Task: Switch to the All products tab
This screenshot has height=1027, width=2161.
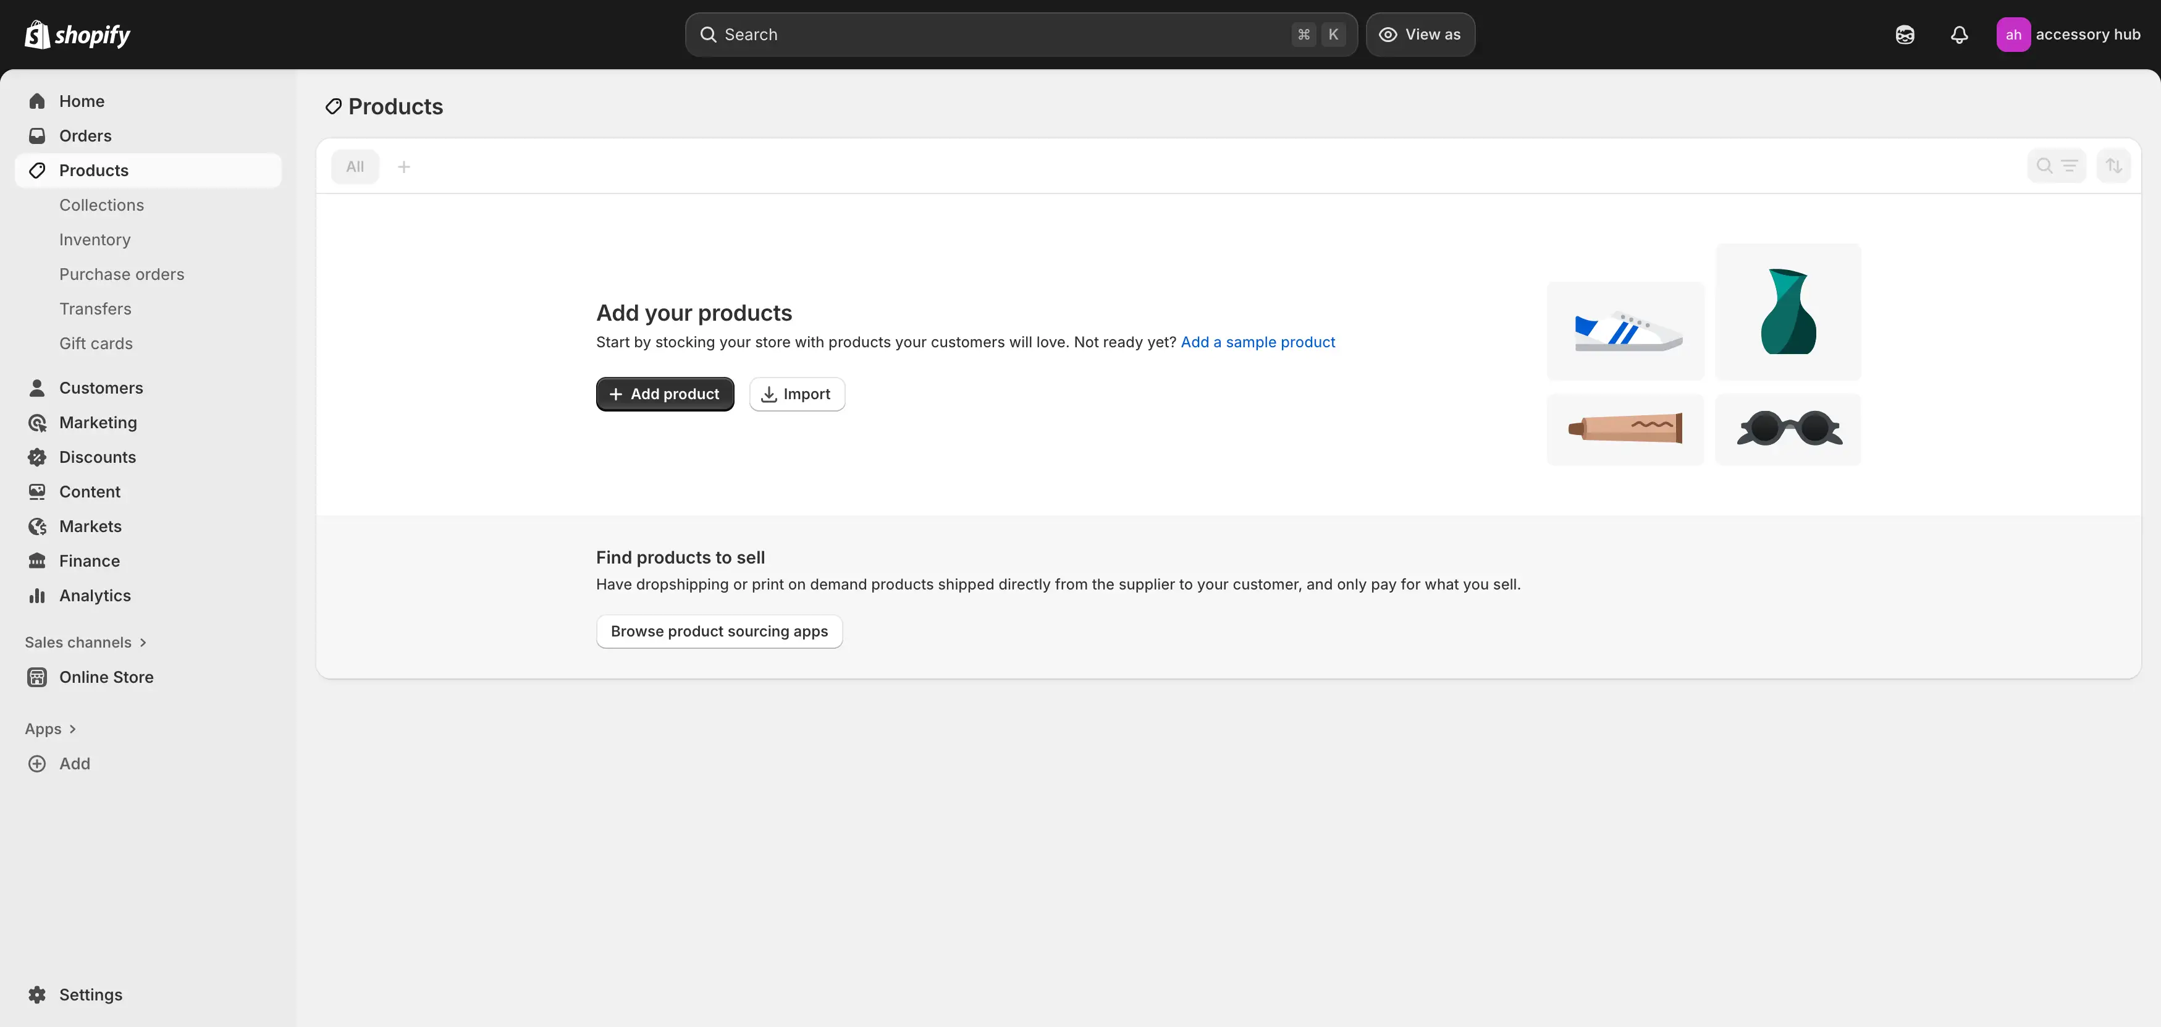Action: pyautogui.click(x=355, y=166)
